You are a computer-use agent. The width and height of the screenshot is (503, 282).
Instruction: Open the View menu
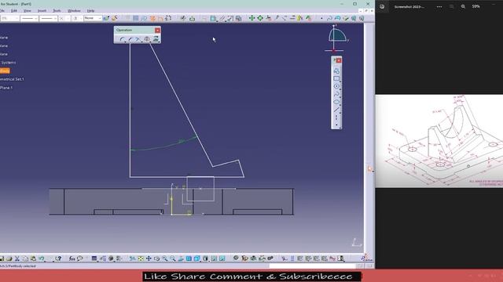coord(28,10)
